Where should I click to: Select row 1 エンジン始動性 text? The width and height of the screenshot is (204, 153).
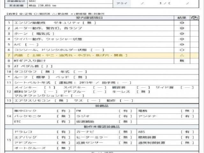click(30, 23)
